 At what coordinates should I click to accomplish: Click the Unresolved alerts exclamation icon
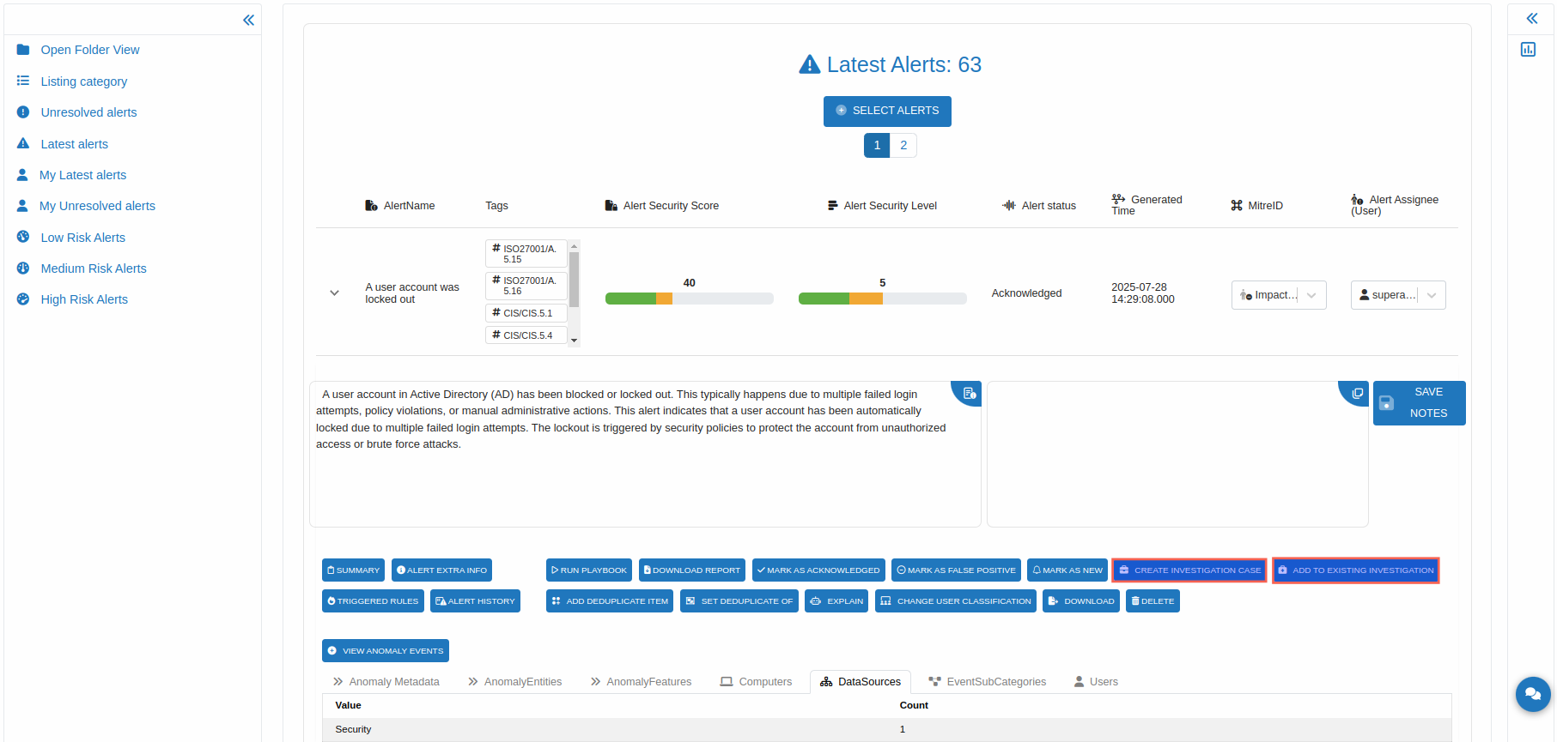pyautogui.click(x=23, y=112)
